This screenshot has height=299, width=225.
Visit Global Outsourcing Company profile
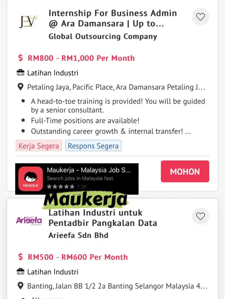click(103, 36)
